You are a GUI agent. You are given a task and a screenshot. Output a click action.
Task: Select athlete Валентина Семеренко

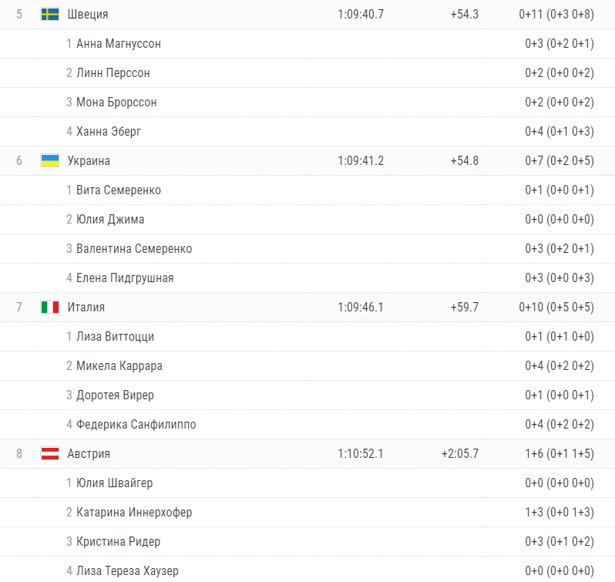click(x=134, y=249)
